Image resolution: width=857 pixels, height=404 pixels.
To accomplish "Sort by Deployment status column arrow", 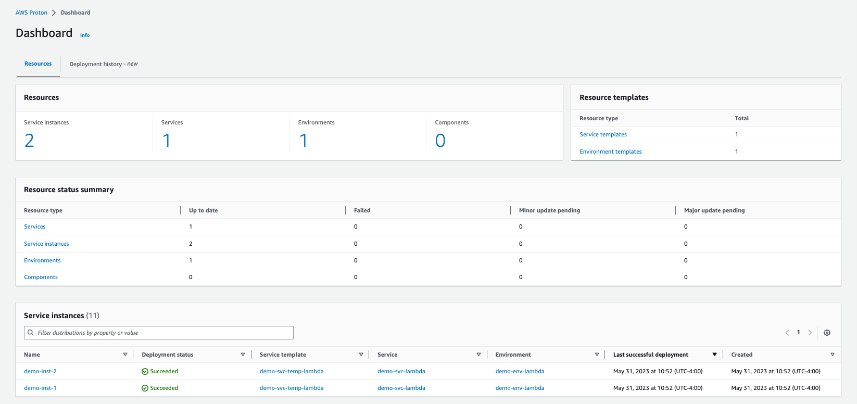I will [x=243, y=355].
